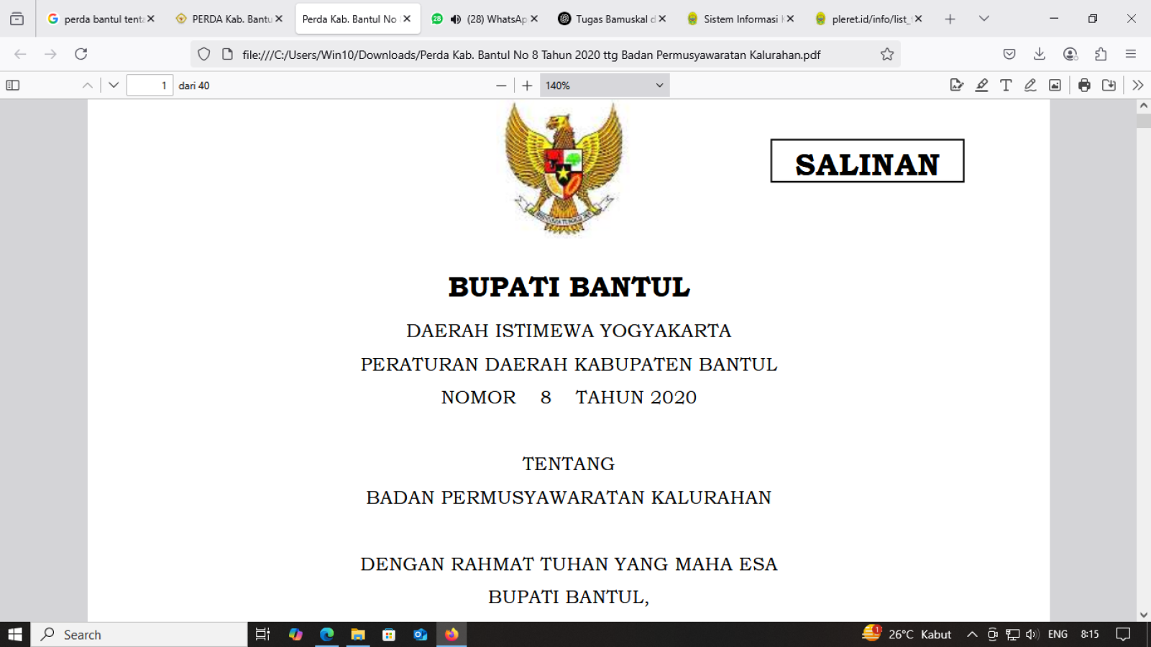
Task: Open the 26°C Kabut weather widget
Action: click(907, 634)
